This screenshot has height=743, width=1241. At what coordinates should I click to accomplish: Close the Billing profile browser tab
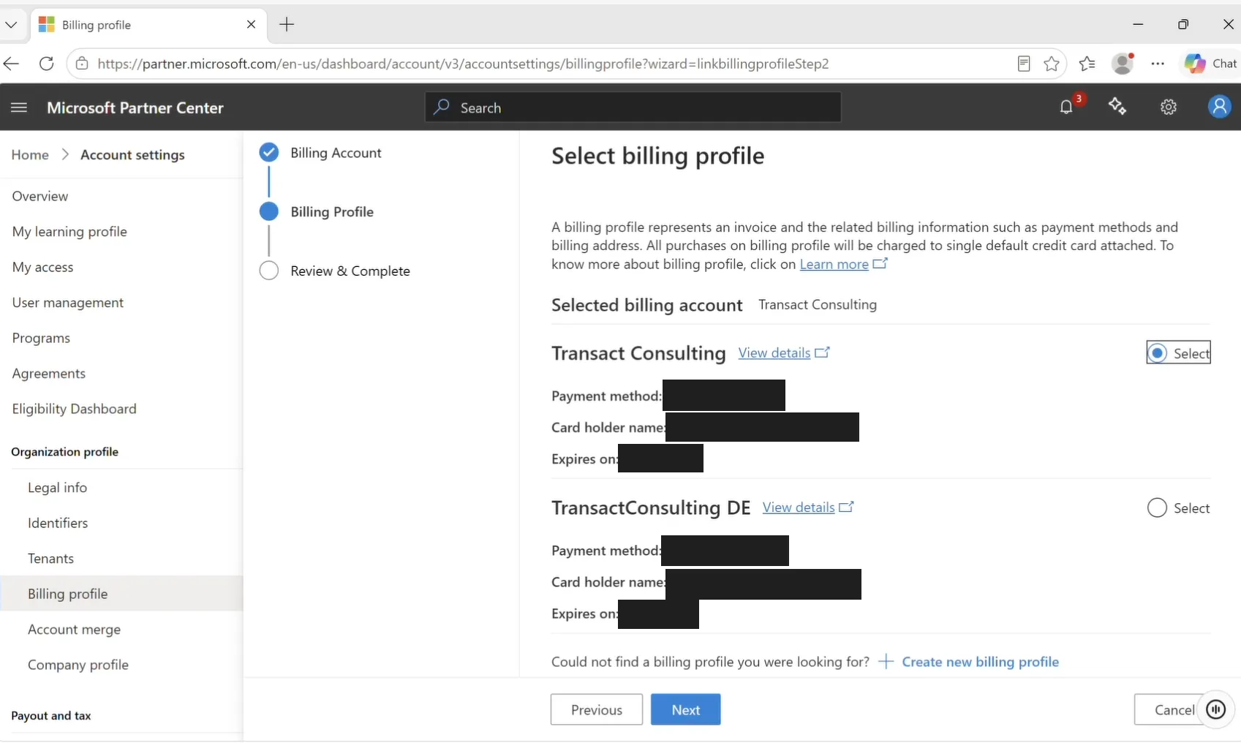pos(251,25)
